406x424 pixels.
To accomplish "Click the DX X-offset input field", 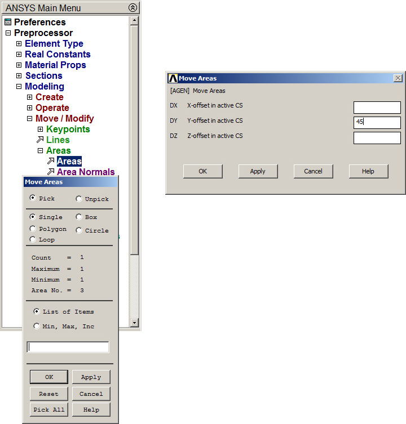I will [377, 108].
